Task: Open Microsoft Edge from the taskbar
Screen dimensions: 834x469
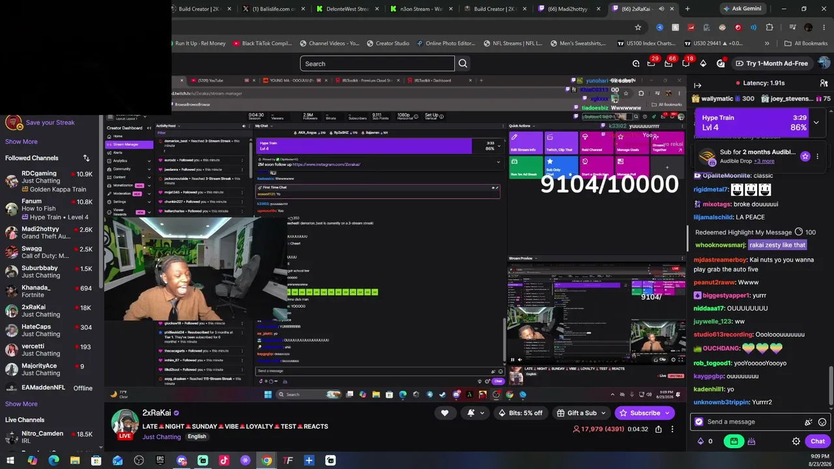Action: click(x=53, y=461)
